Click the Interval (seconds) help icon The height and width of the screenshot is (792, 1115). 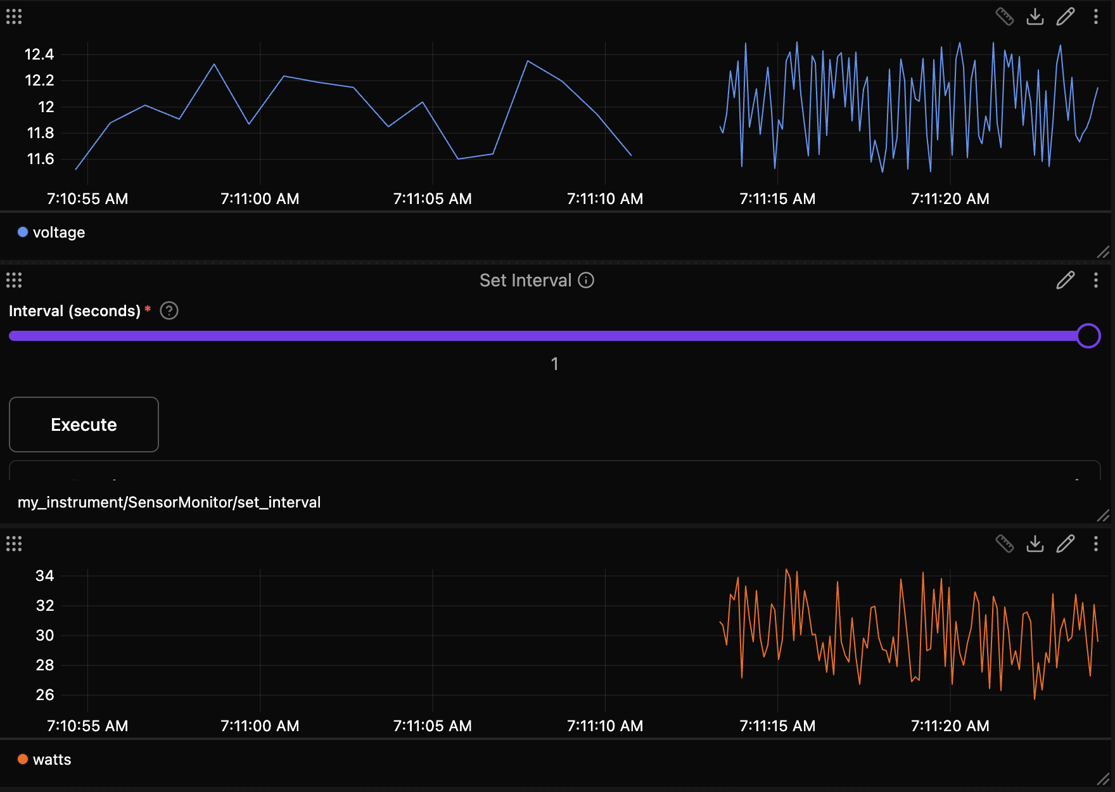coord(169,310)
